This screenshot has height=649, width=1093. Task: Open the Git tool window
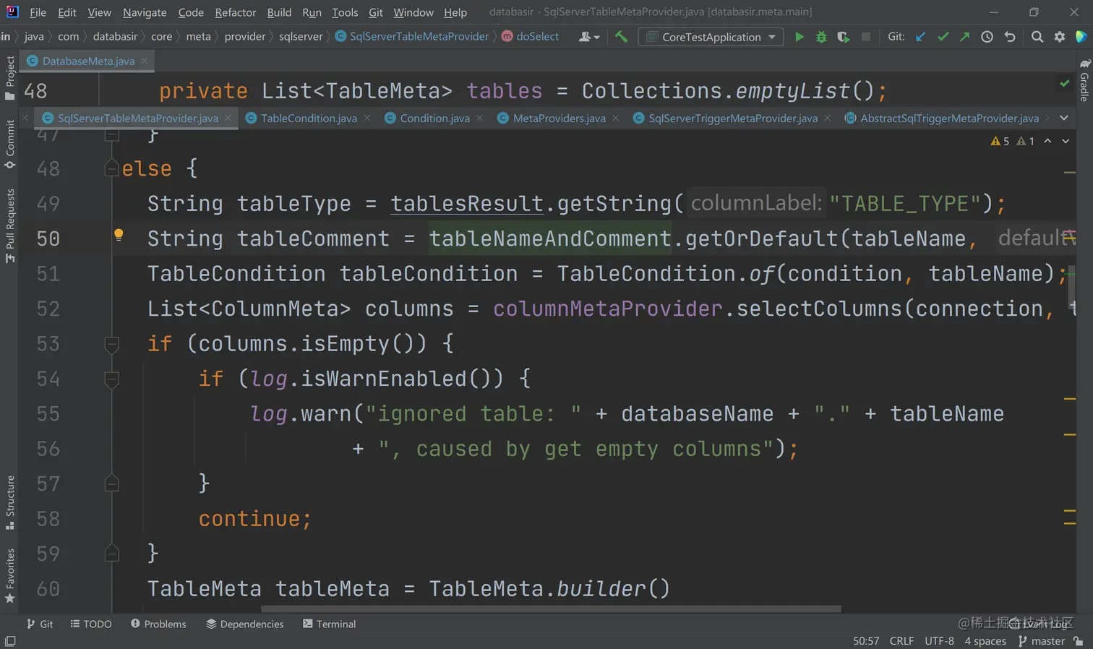point(40,624)
